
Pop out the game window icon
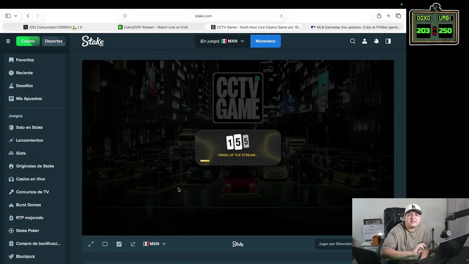(133, 244)
